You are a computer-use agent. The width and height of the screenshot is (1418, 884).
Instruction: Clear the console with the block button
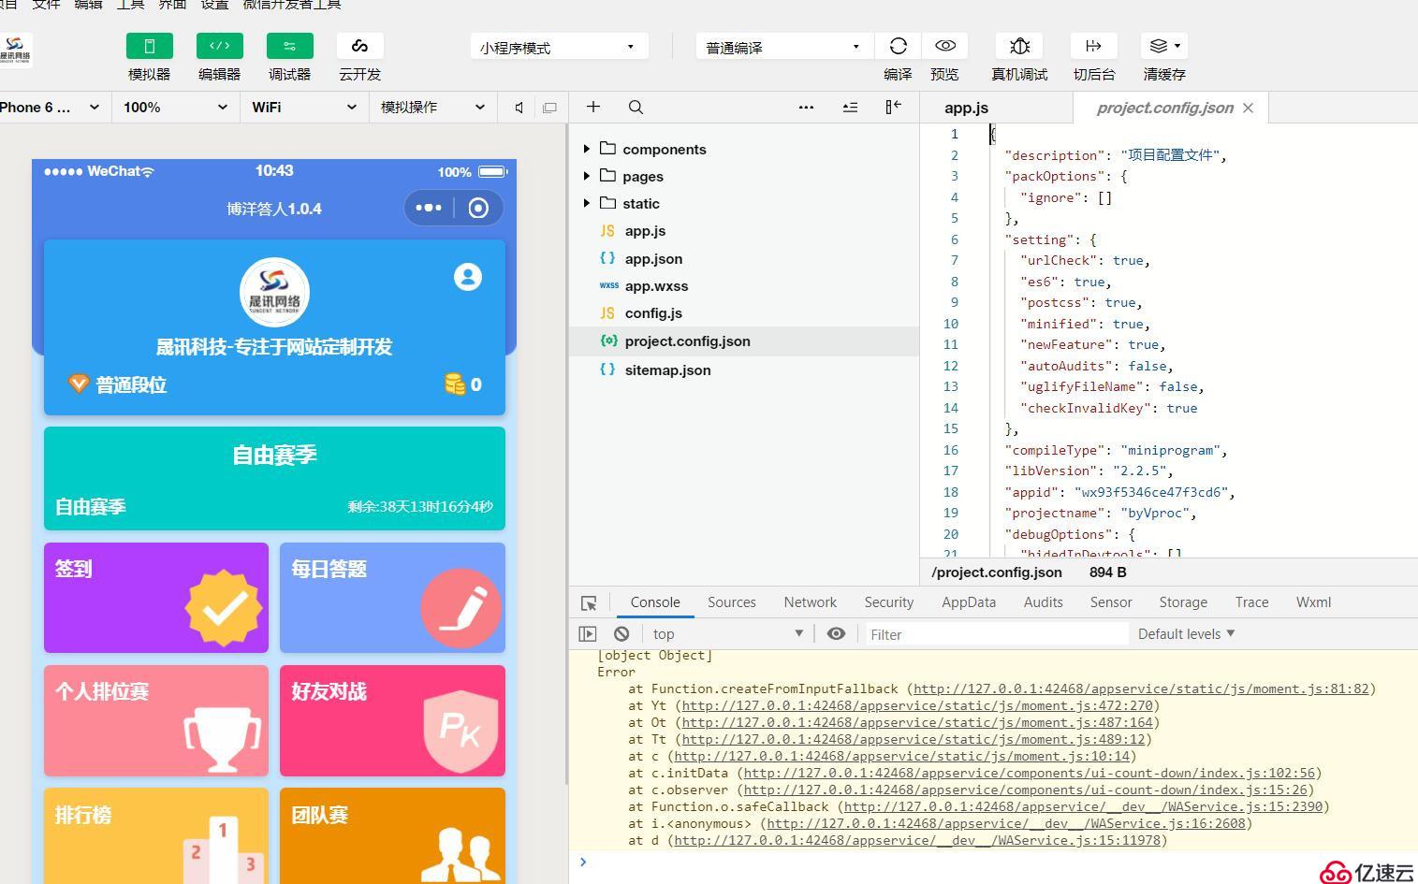621,633
